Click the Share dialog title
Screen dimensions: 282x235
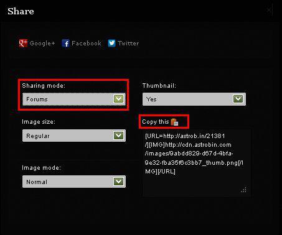pos(21,11)
